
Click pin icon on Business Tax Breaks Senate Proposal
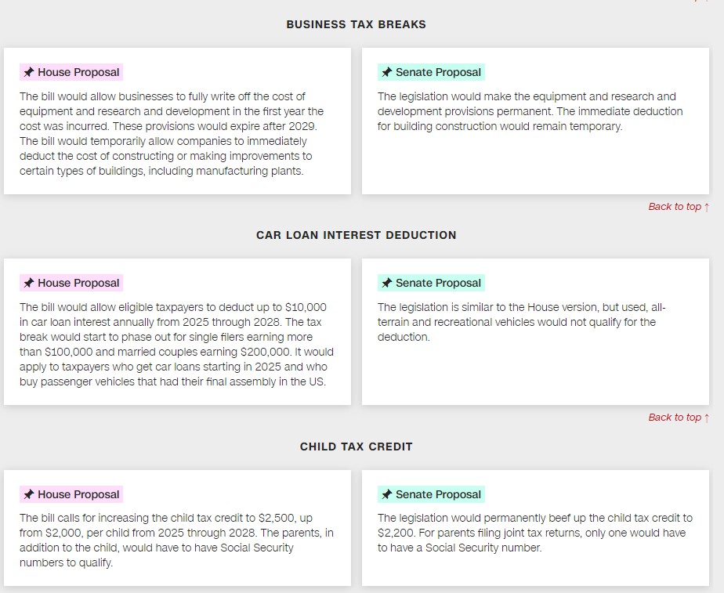pyautogui.click(x=386, y=73)
